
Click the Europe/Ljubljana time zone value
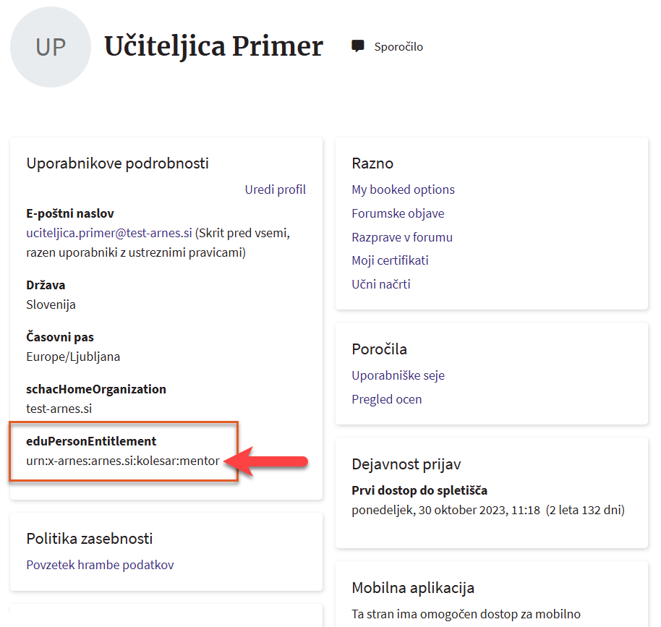[x=73, y=357]
